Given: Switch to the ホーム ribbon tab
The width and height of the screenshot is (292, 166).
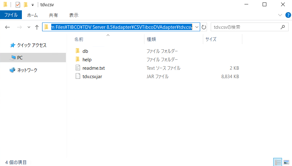Looking at the screenshot, I should tap(33, 15).
